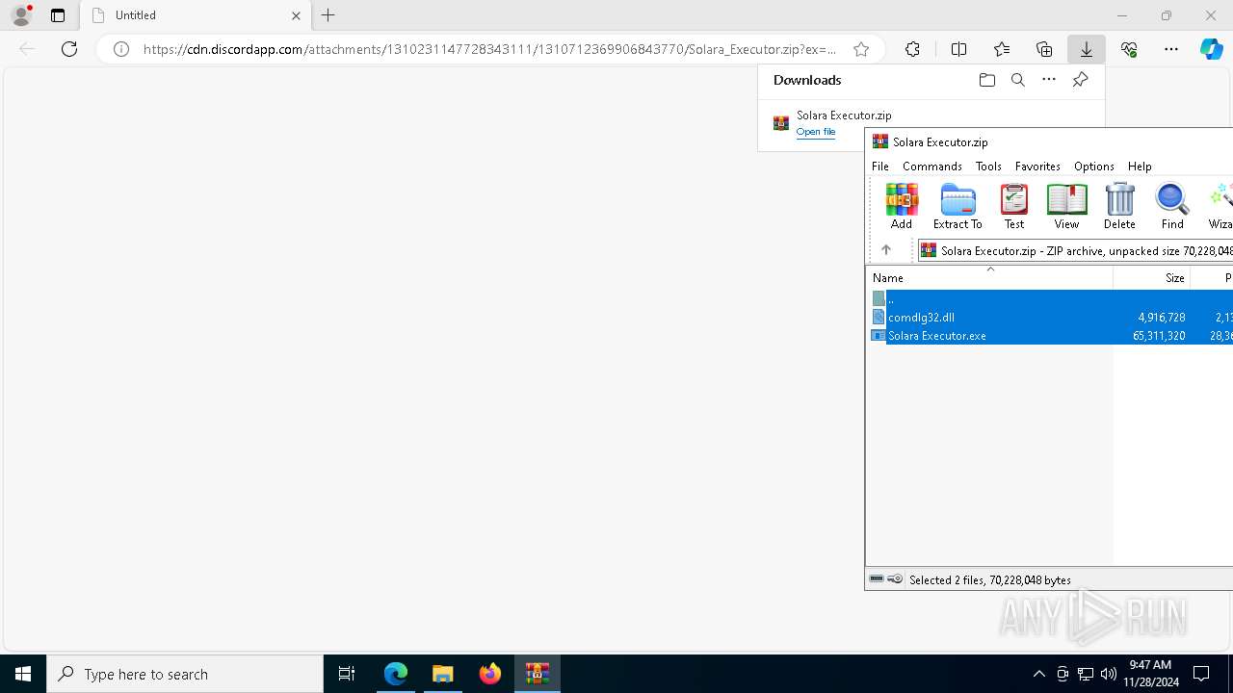Open Firefox from the taskbar
1233x693 pixels.
point(490,674)
